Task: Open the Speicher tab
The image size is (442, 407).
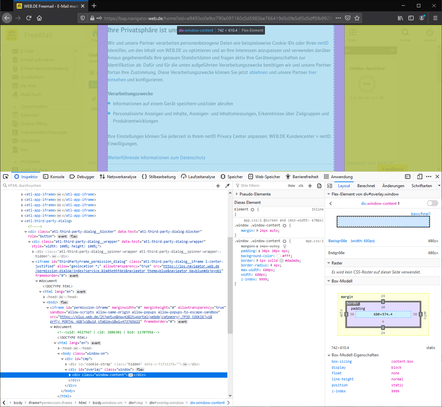Action: (232, 177)
